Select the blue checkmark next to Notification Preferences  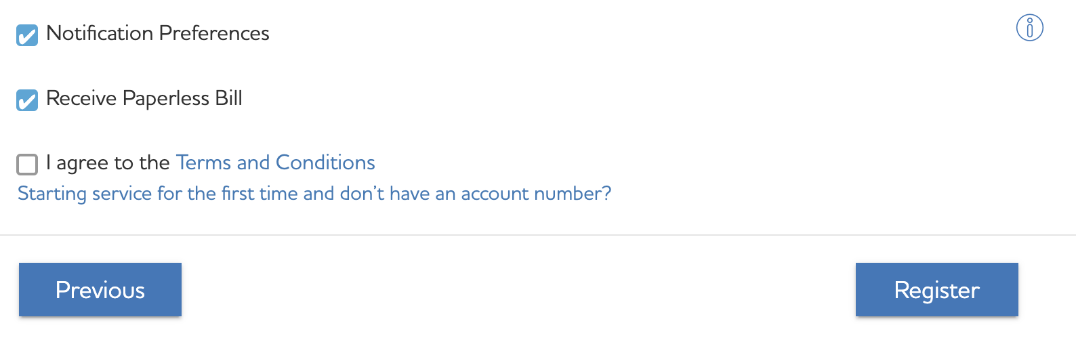[x=27, y=35]
